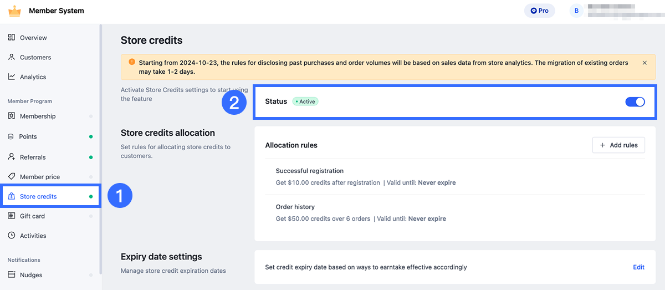Click the Pro plan badge
Viewport: 665px width, 290px height.
539,11
